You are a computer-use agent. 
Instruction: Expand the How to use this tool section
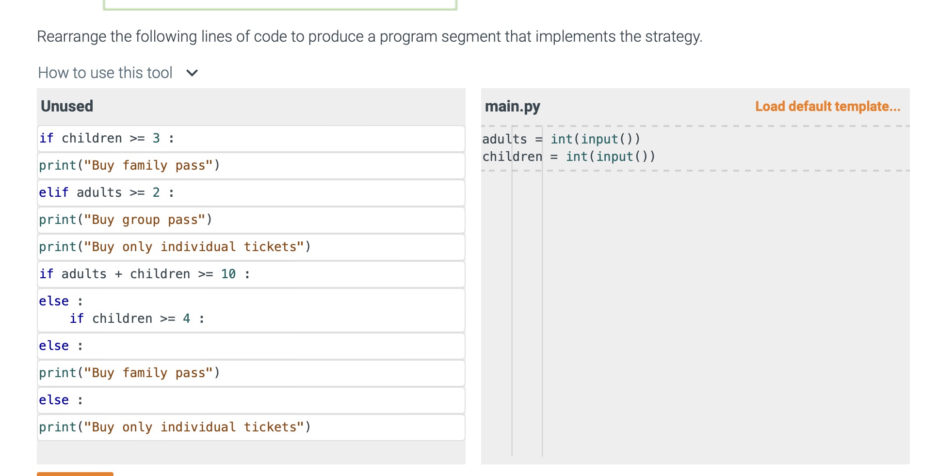pos(106,72)
